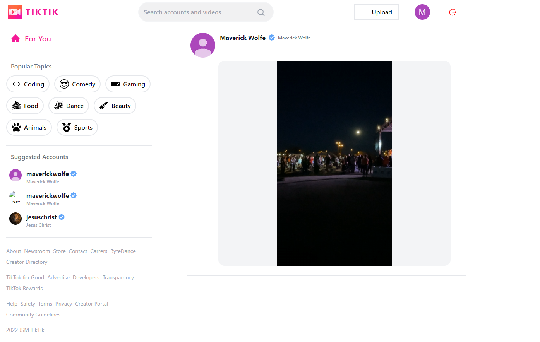Screen dimensions: 540x342
Task: Click the red logout icon
Action: (453, 12)
